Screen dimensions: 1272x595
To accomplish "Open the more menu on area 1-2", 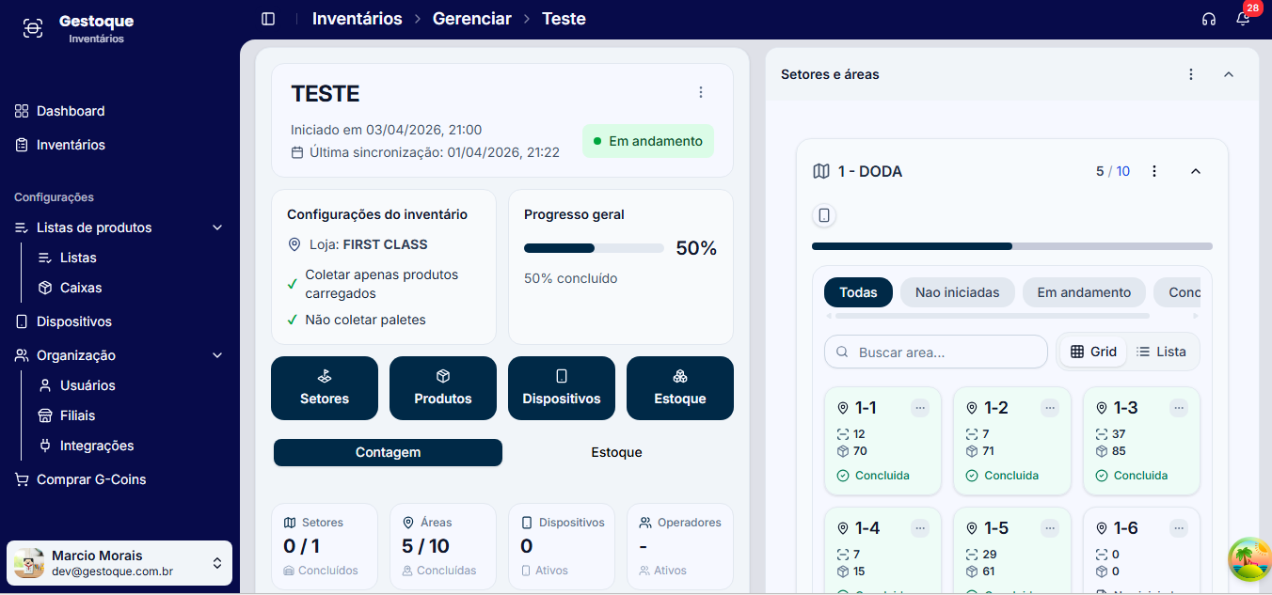I will tap(1050, 408).
